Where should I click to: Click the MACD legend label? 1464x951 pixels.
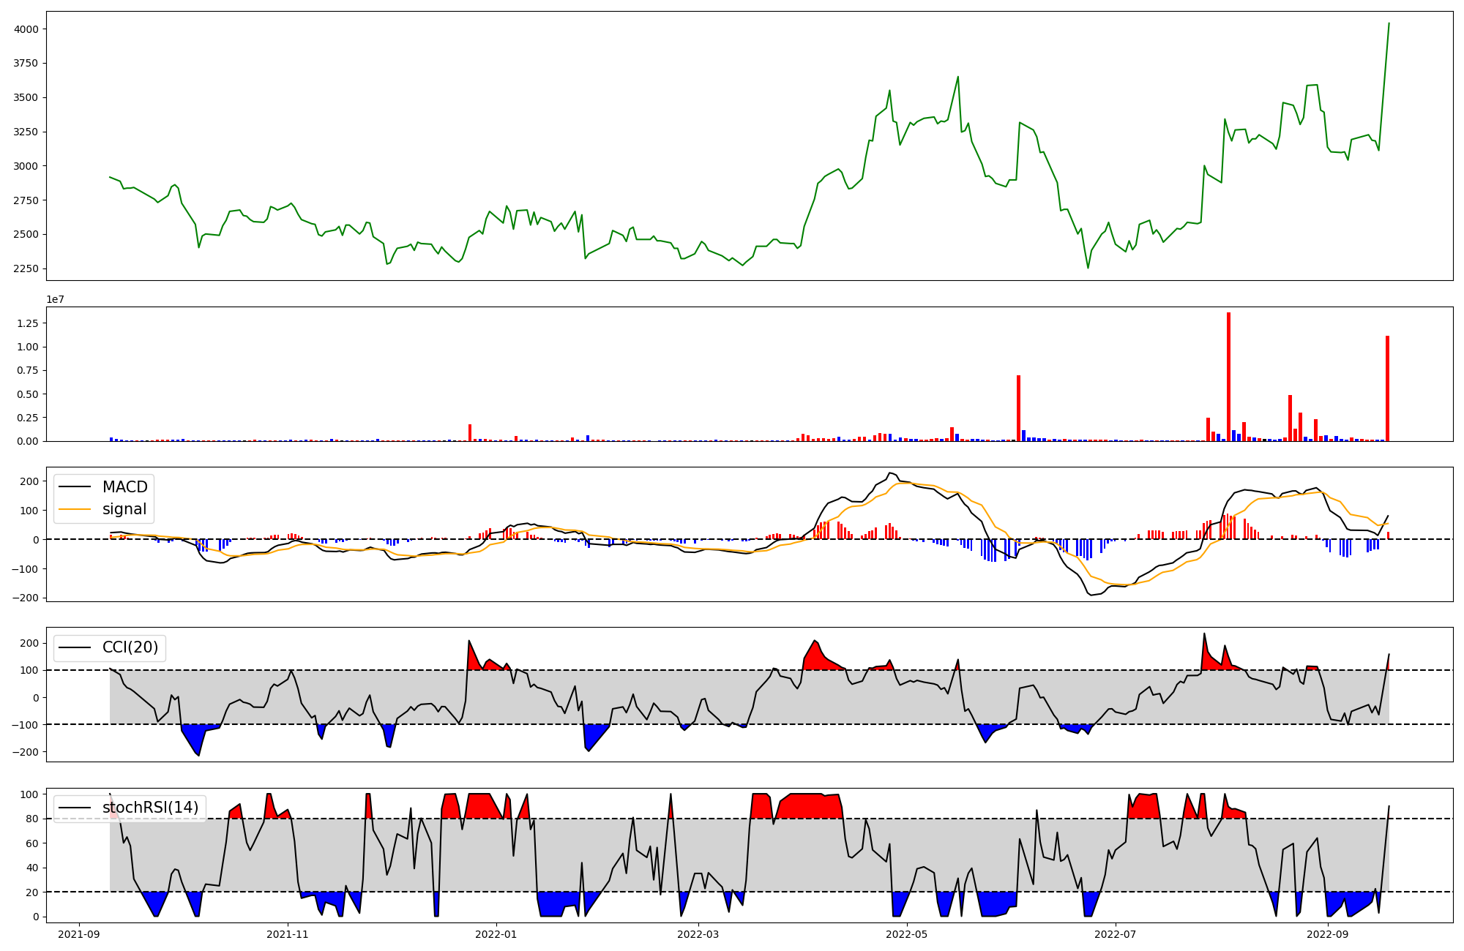pos(124,487)
